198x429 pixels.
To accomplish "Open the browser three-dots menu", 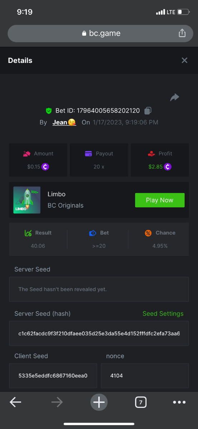I will click(179, 403).
